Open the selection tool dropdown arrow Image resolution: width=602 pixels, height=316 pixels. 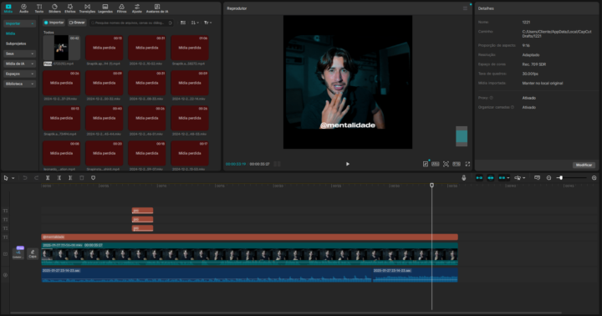coord(13,178)
